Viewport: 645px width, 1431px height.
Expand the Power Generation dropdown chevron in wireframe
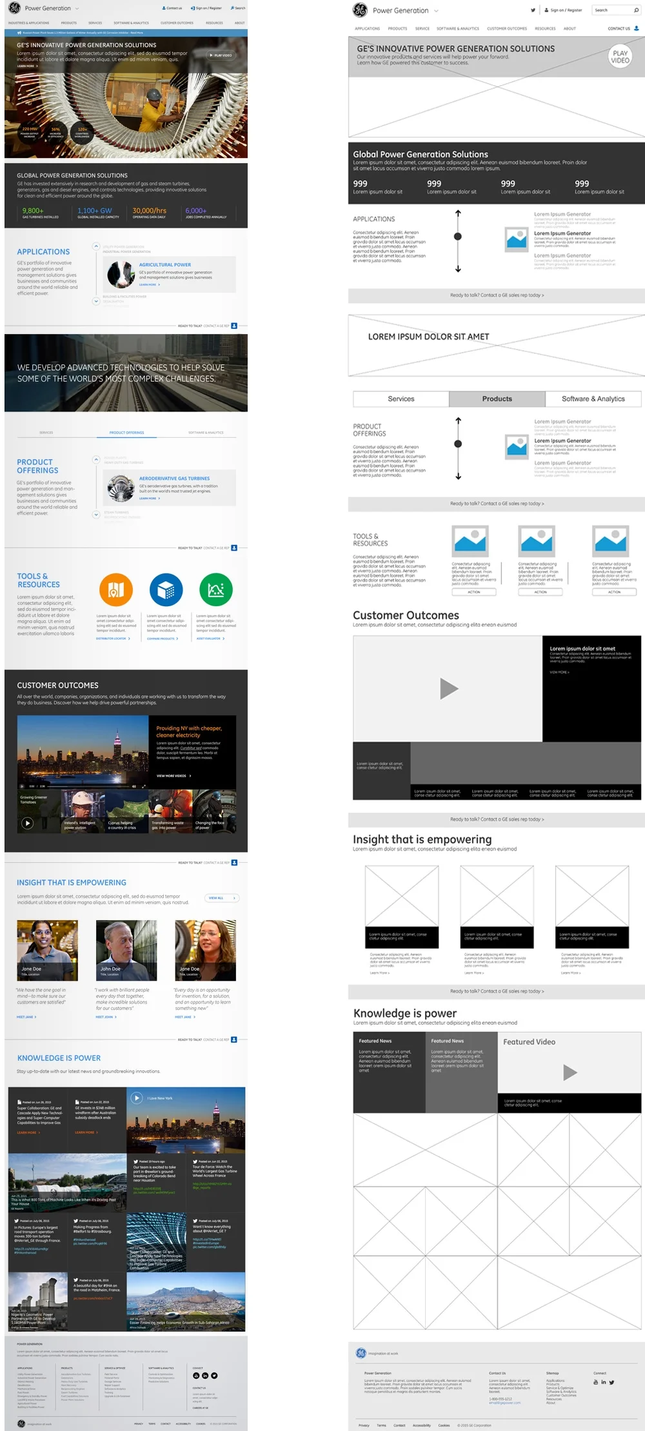436,11
